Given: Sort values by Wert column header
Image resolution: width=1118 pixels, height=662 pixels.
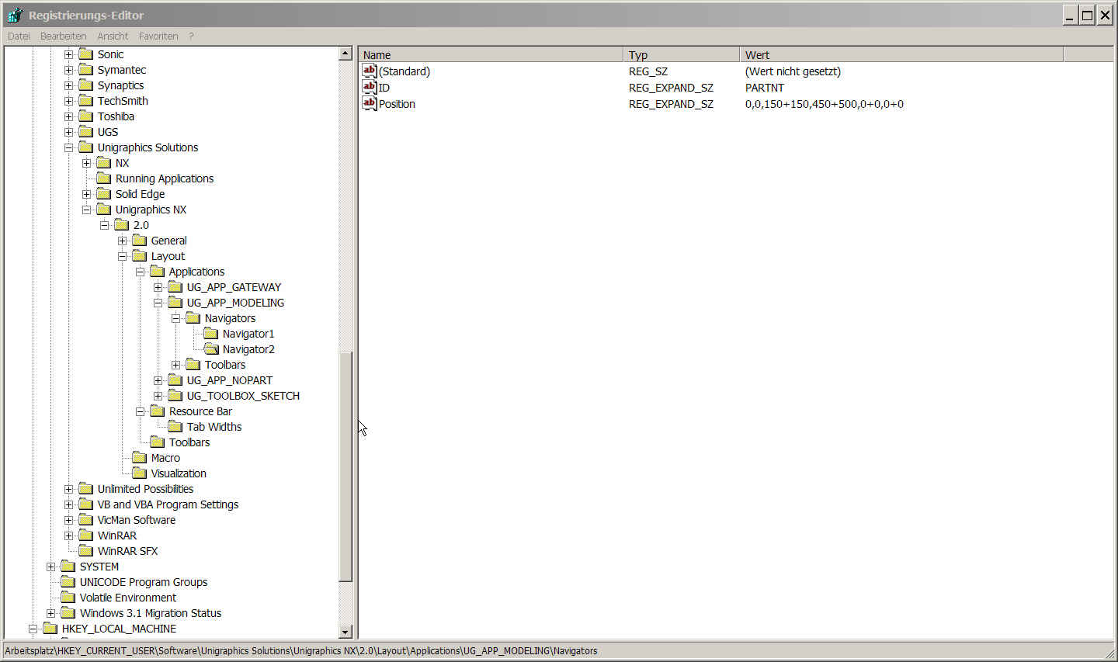Looking at the screenshot, I should [901, 54].
